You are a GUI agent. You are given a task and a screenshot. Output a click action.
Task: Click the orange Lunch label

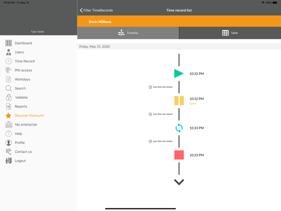point(192,103)
